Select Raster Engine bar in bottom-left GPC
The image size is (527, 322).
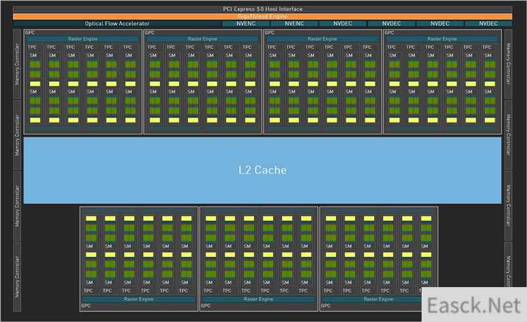139,299
